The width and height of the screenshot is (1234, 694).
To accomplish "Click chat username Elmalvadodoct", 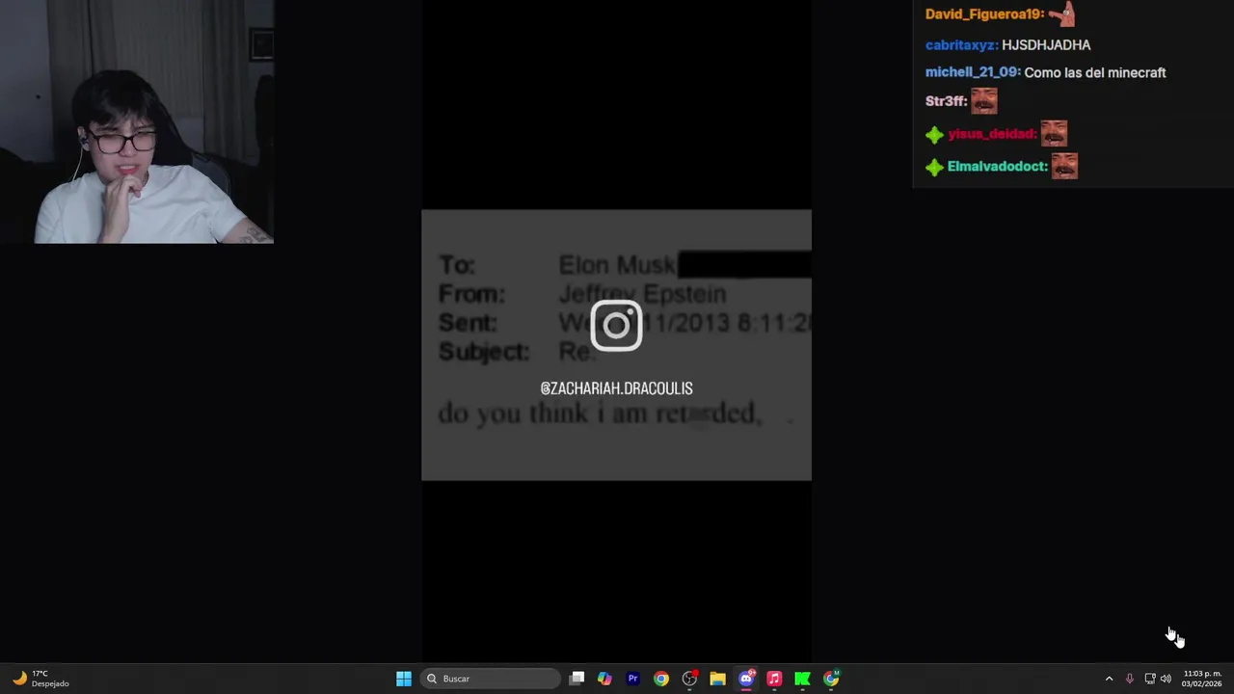I will [997, 167].
